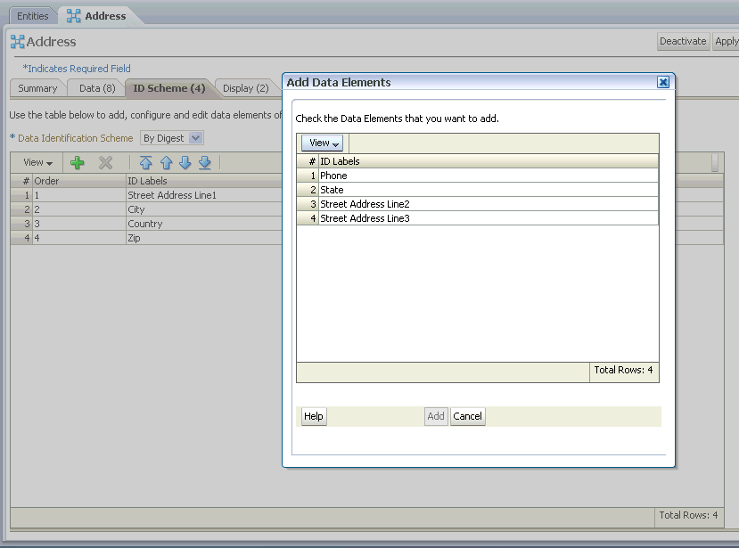Click the Deactivate button
The width and height of the screenshot is (739, 548).
coord(683,41)
